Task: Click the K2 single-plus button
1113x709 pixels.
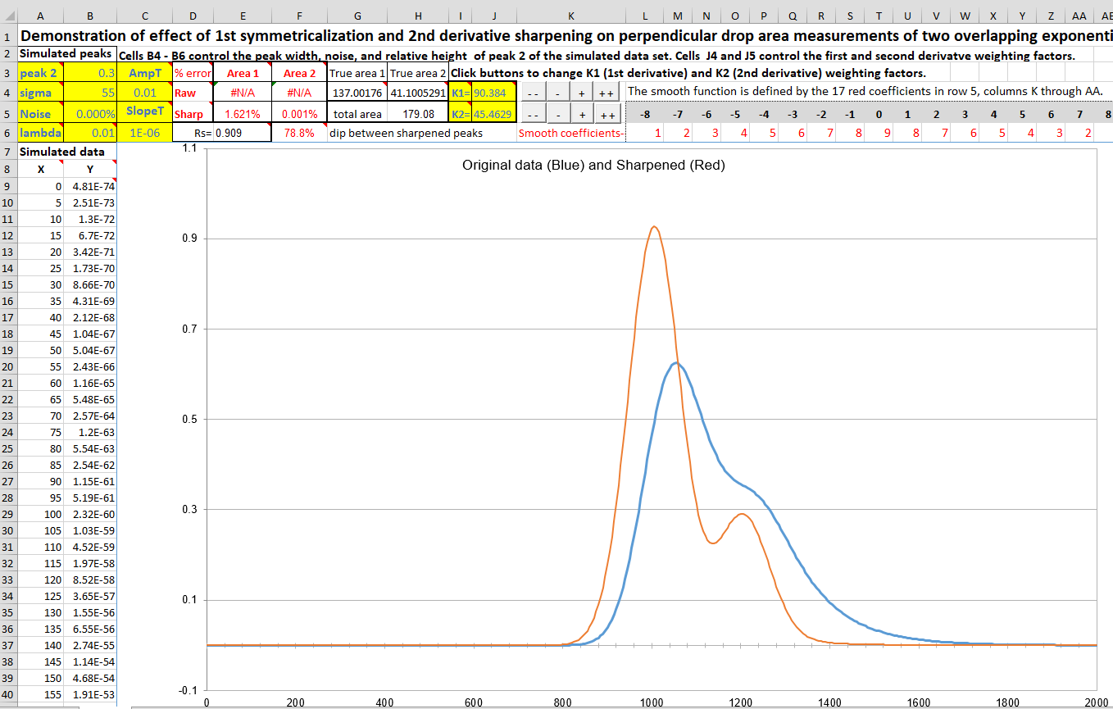Action: point(581,115)
